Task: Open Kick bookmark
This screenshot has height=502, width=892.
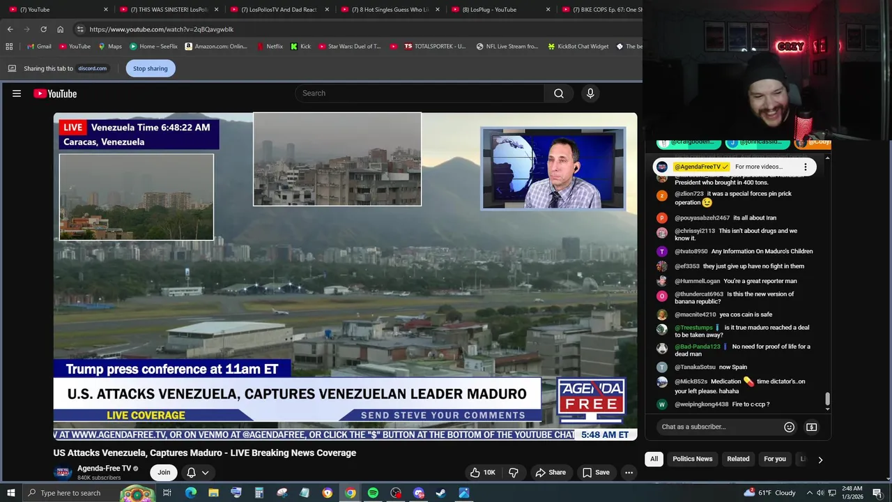Action: point(300,47)
